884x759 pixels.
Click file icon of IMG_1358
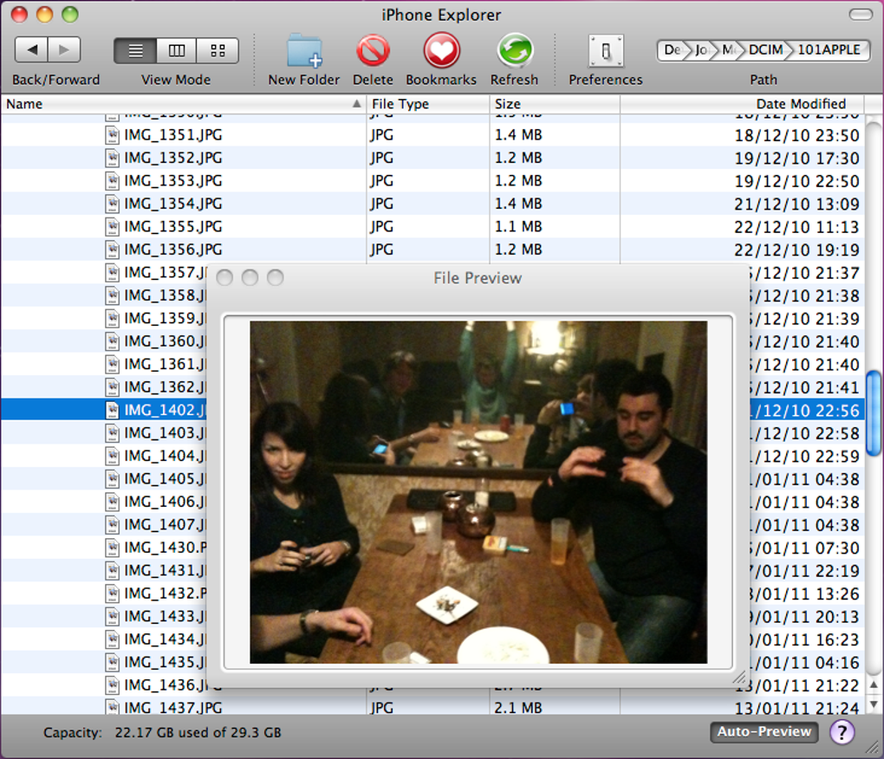[x=113, y=295]
